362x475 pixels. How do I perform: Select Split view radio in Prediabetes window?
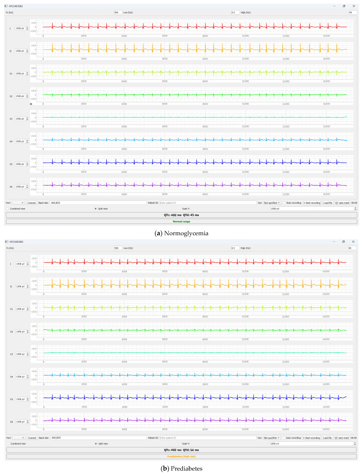(96, 443)
